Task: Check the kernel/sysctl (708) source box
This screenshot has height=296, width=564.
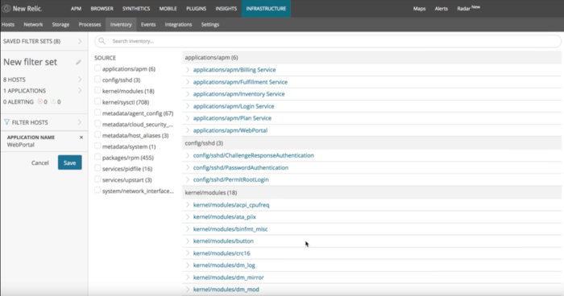Action: (x=97, y=101)
